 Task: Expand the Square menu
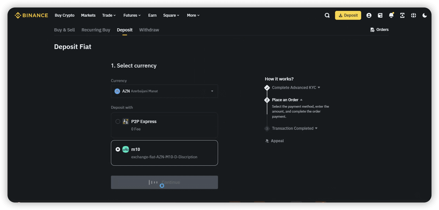coord(171,15)
